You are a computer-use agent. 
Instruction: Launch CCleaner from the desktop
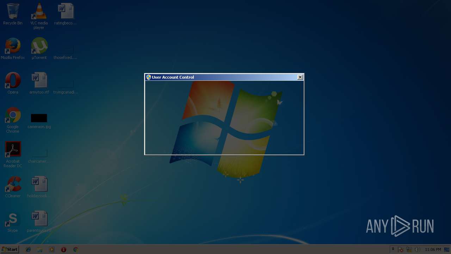(x=13, y=187)
